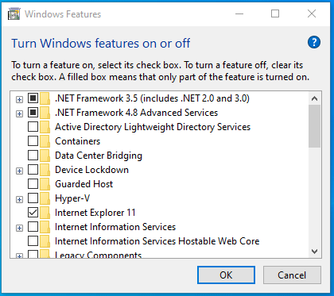This screenshot has height=296, width=334.
Task: Close the Windows Features dialog
Action: (312, 13)
